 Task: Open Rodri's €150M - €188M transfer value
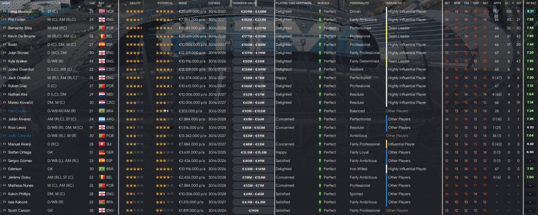pos(253,45)
